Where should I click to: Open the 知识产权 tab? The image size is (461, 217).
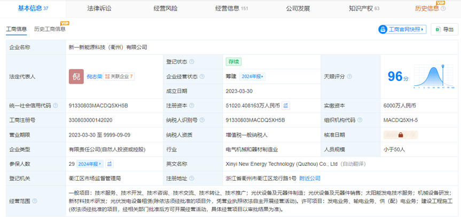click(364, 8)
